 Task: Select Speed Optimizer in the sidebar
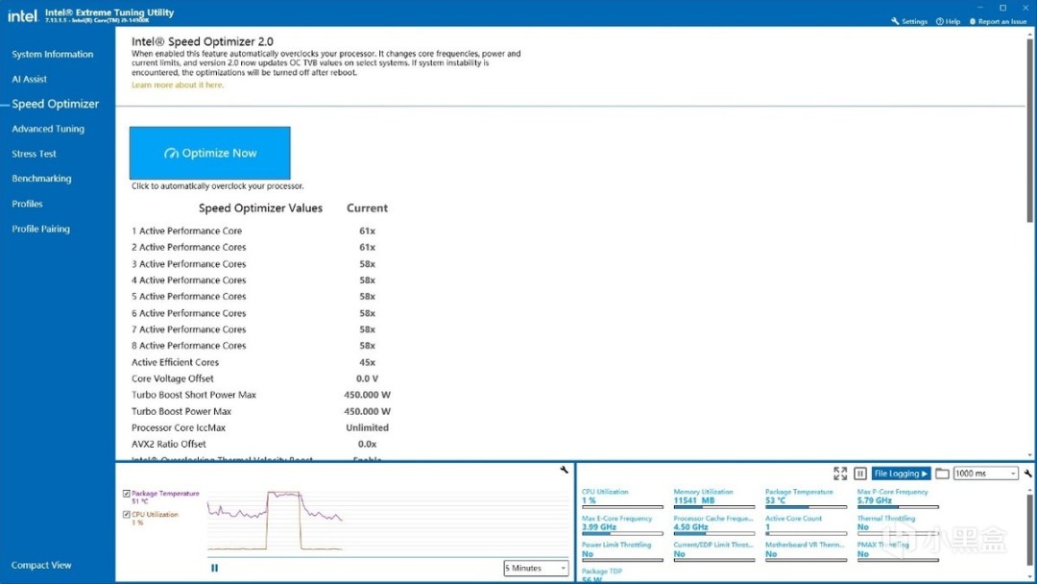pos(55,104)
